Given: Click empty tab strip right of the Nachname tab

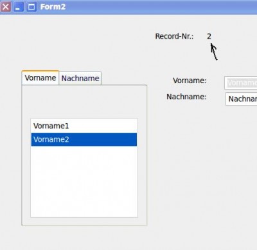Looking at the screenshot, I should coord(124,78).
